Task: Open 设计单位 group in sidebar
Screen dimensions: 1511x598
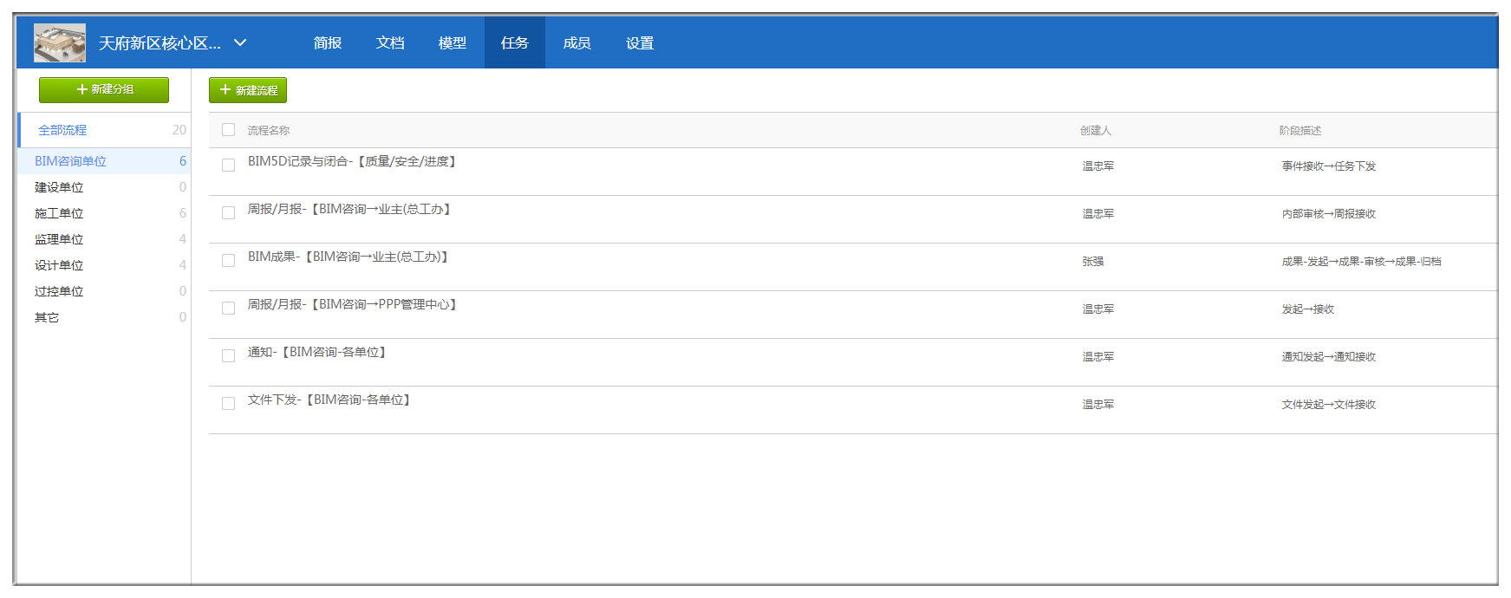Action: [59, 265]
